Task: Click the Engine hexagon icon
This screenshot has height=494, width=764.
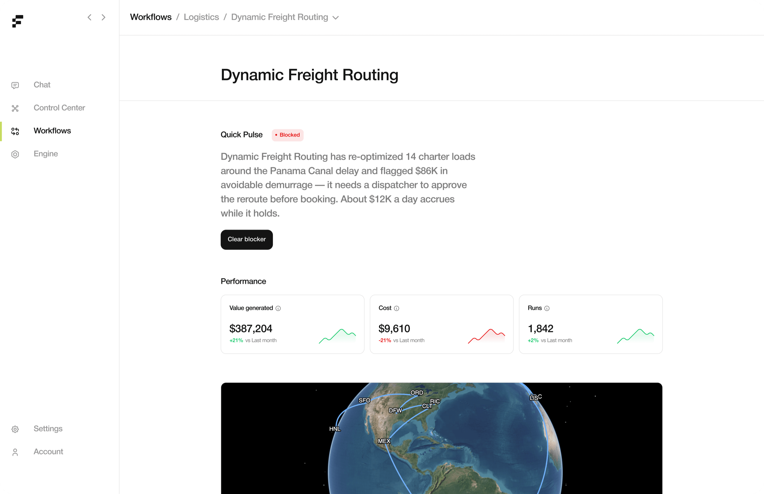Action: point(15,154)
